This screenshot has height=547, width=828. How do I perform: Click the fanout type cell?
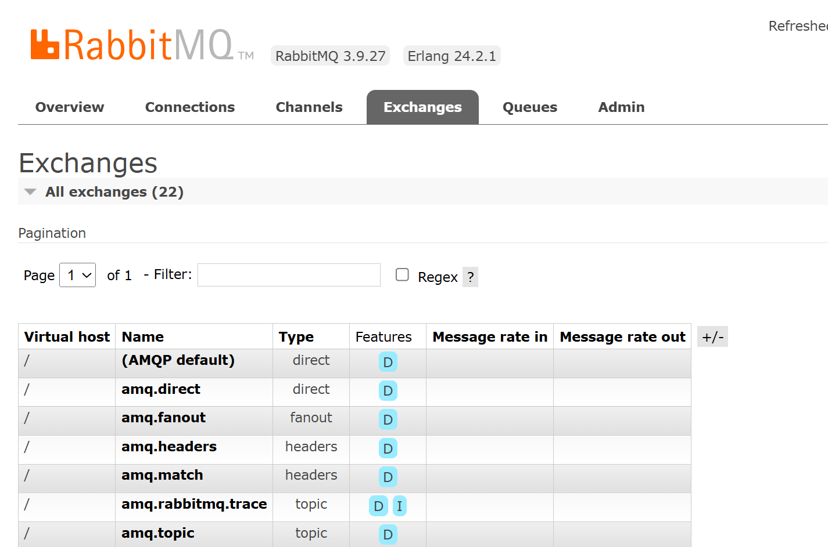[x=311, y=418]
